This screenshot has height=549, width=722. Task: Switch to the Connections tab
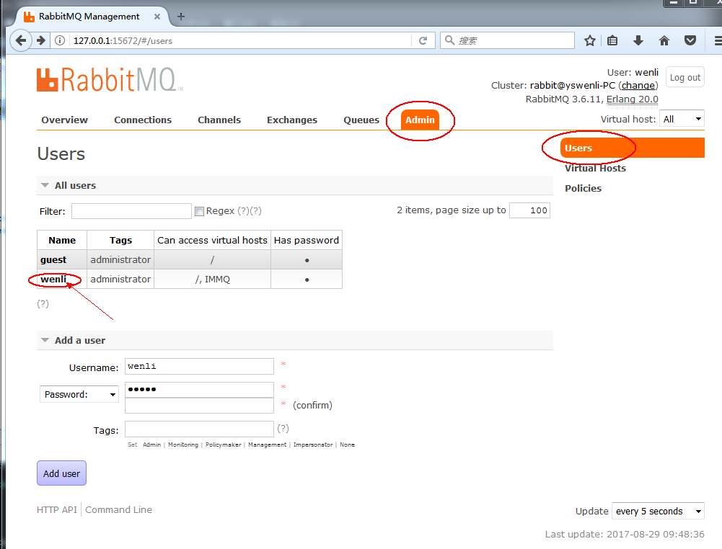(x=143, y=120)
